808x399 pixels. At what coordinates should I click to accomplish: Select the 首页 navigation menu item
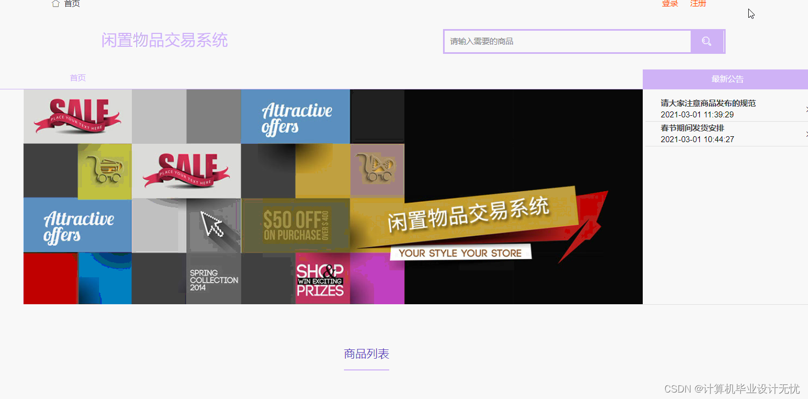coord(78,78)
